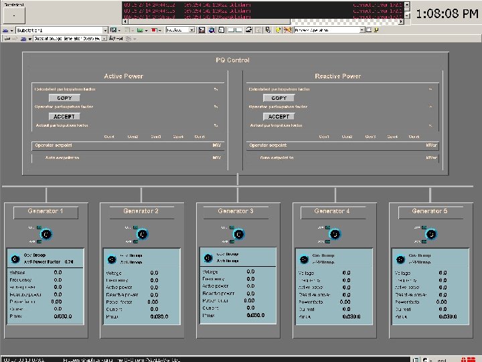482x362 pixels.
Task: Click the Generator 5 symbol icon
Action: point(431,234)
